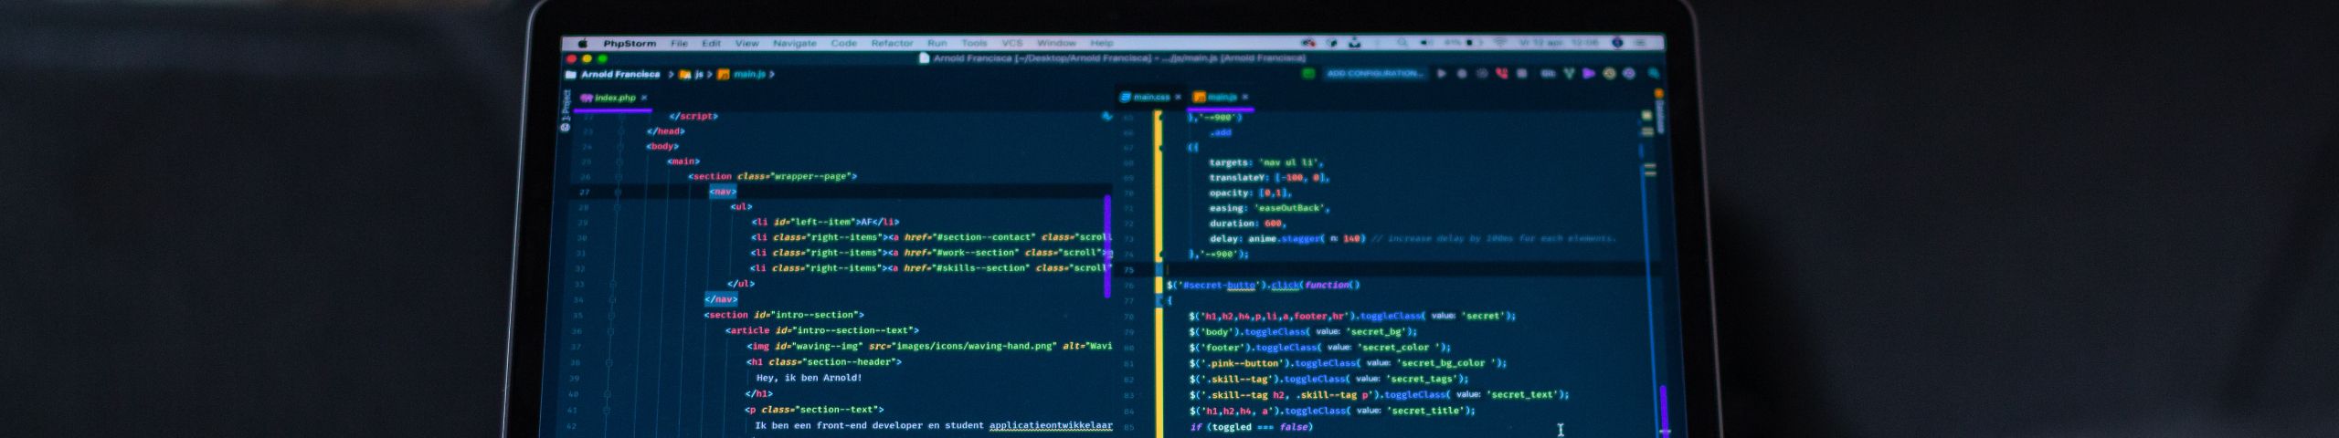The height and width of the screenshot is (438, 2339).
Task: Open the macOS Spotlight search icon
Action: (1402, 43)
